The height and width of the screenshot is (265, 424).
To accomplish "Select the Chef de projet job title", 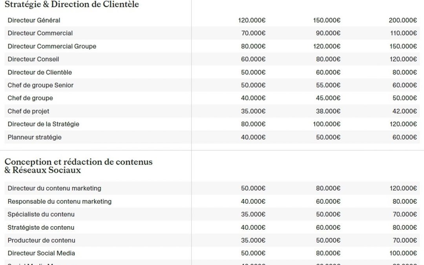I will pos(28,111).
